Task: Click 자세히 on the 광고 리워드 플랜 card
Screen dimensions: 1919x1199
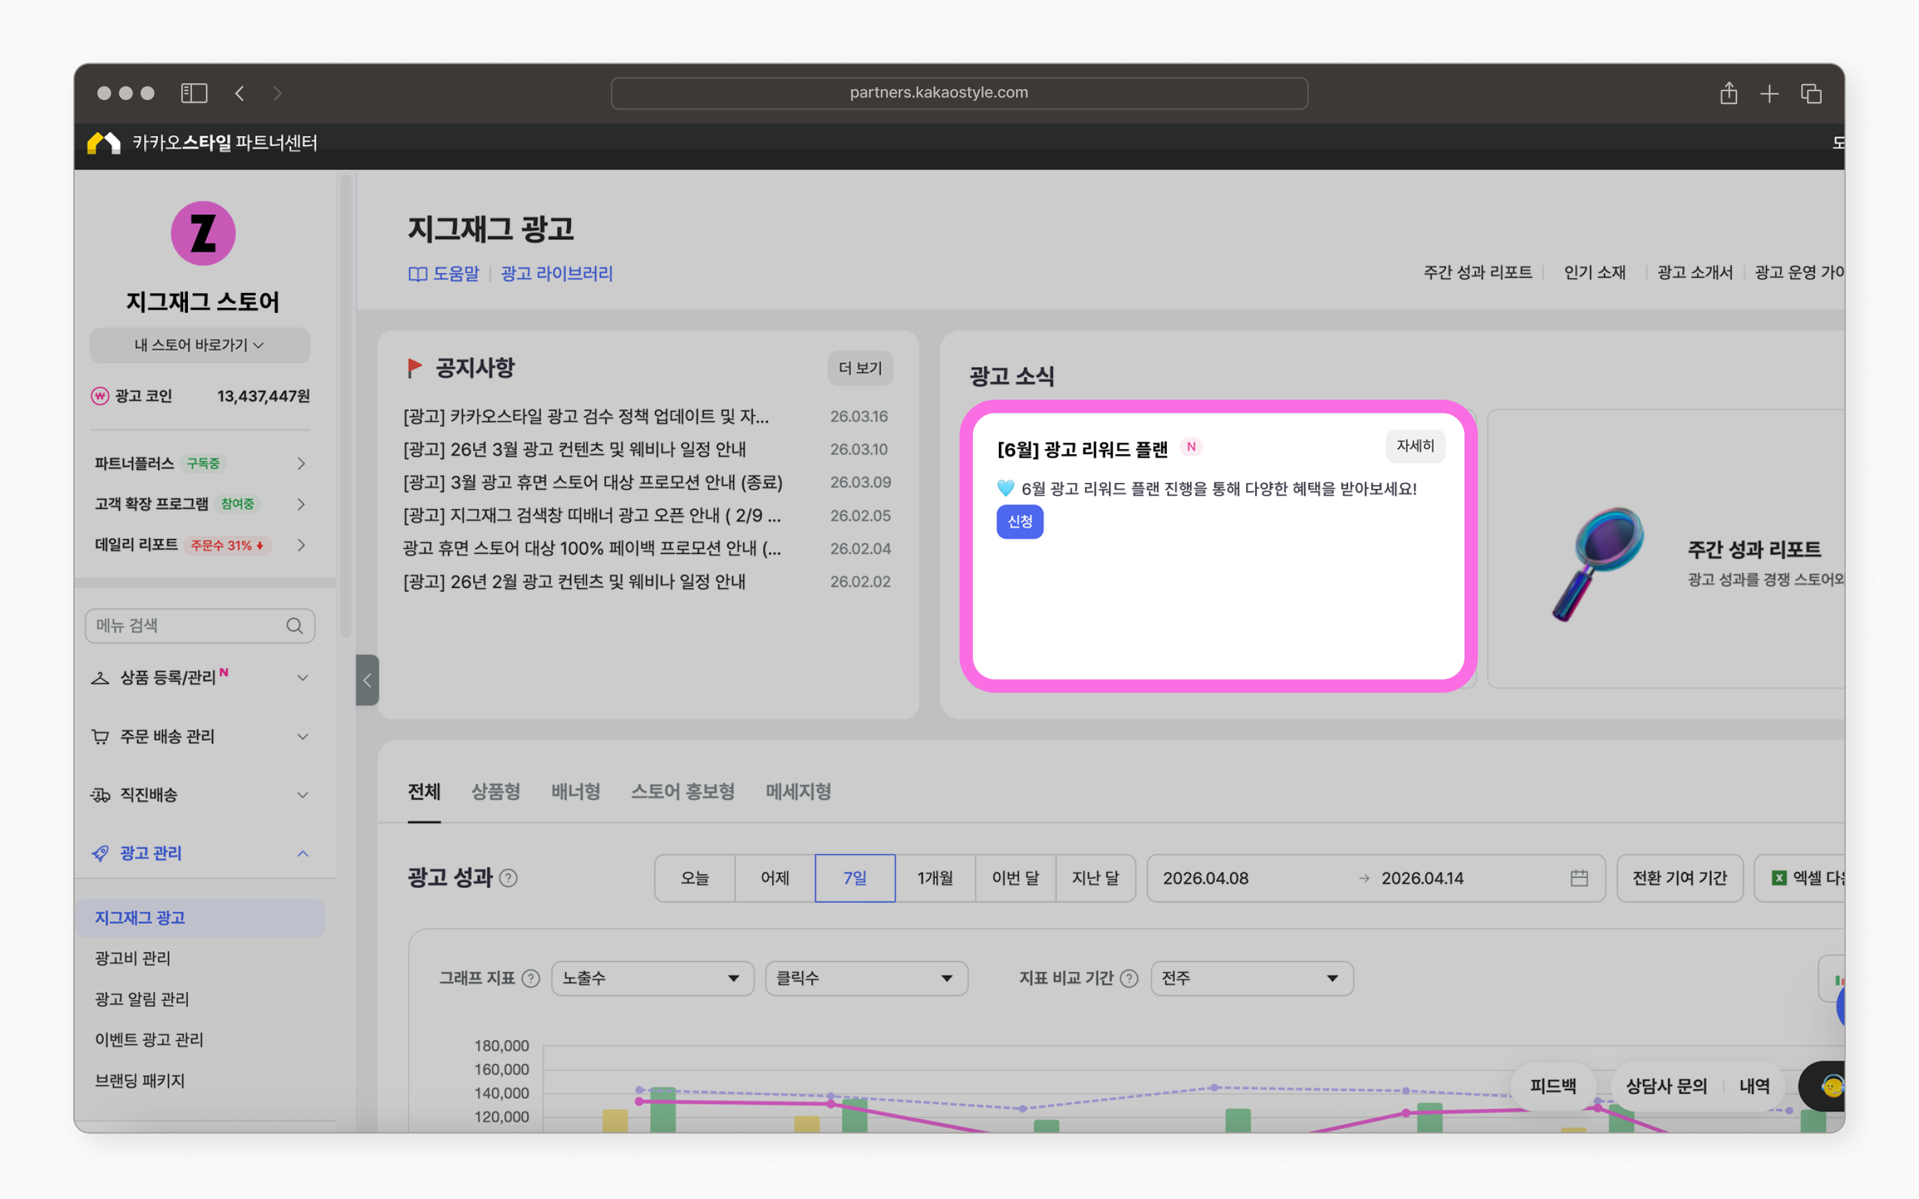Action: pos(1415,446)
